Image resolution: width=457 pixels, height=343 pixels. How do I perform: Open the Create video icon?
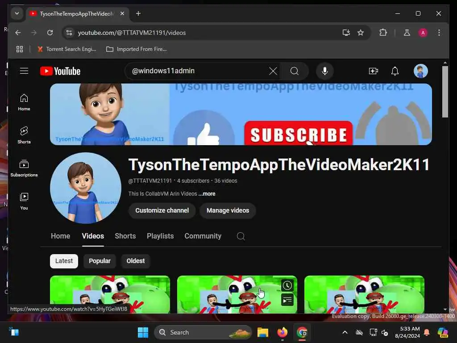point(373,71)
